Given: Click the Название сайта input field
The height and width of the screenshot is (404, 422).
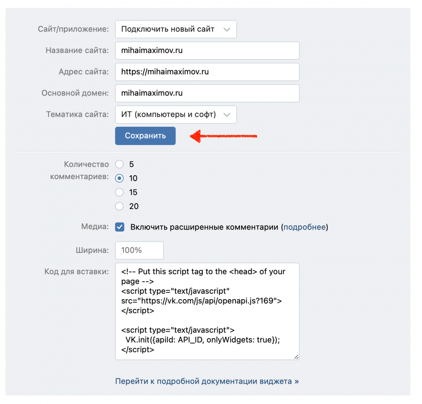Looking at the screenshot, I should [x=207, y=51].
